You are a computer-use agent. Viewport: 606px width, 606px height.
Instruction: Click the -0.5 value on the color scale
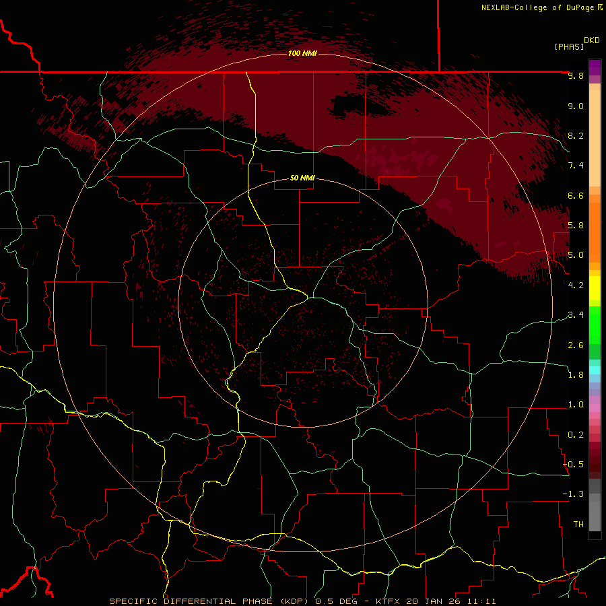[573, 465]
